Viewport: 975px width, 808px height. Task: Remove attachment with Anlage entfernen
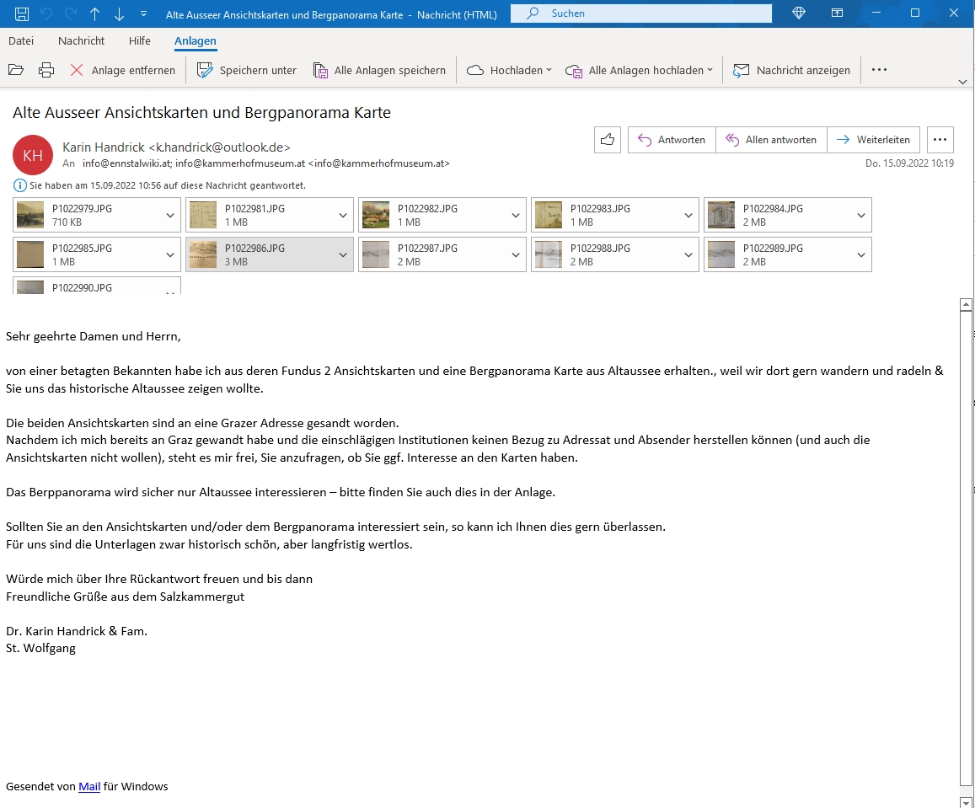pyautogui.click(x=123, y=70)
